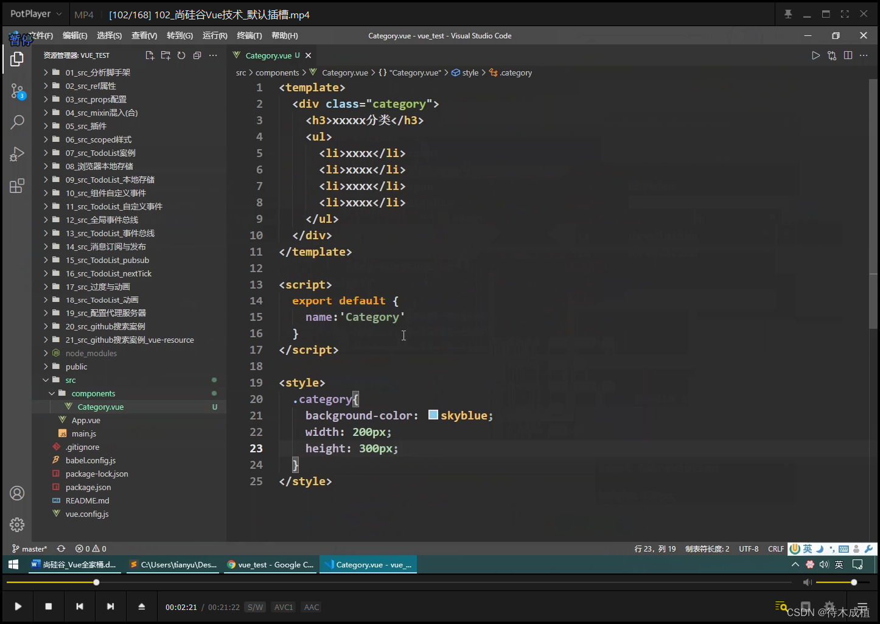
Task: Mute audio via speaker icon
Action: [x=808, y=583]
